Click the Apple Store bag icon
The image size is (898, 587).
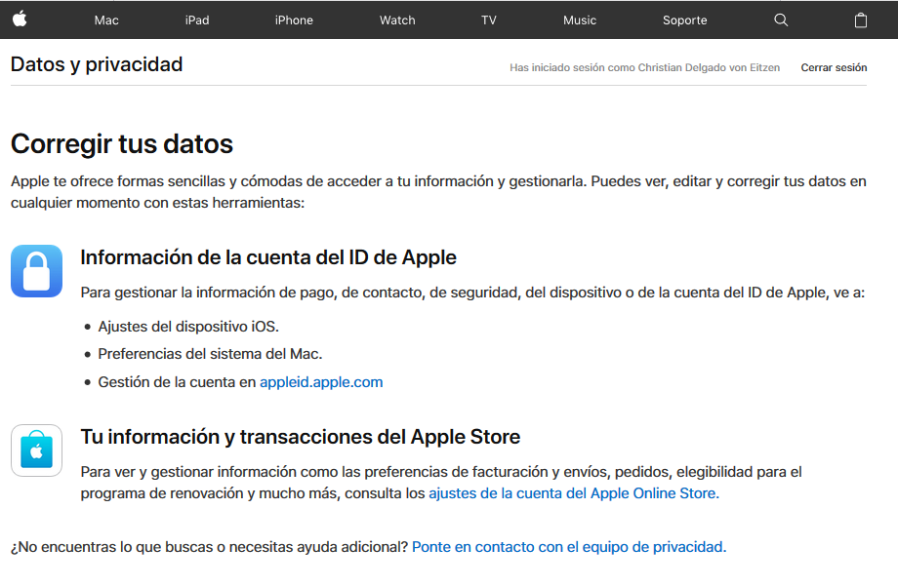(37, 450)
